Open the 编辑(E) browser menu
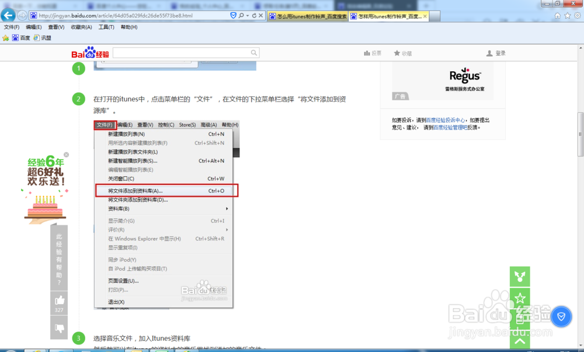The height and width of the screenshot is (352, 584). [33, 27]
